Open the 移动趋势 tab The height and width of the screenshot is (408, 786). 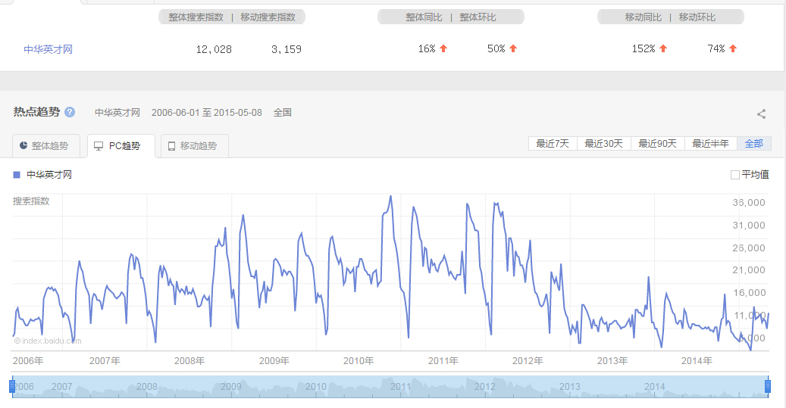click(x=195, y=145)
